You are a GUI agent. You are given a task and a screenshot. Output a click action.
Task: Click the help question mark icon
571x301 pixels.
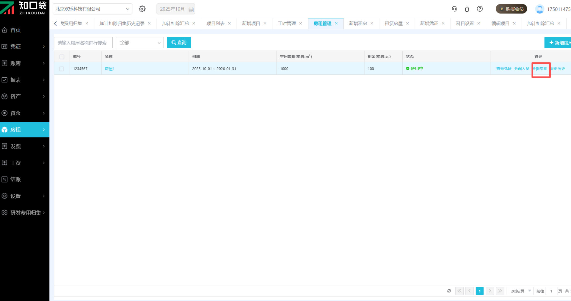[480, 9]
